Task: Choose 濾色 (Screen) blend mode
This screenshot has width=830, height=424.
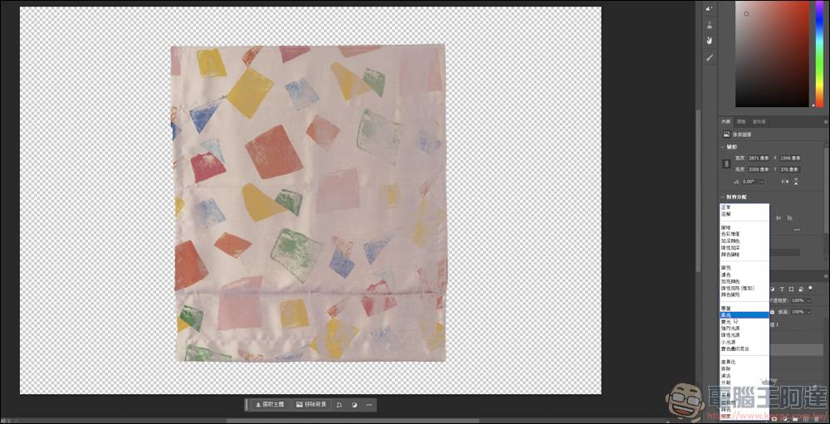Action: (744, 275)
